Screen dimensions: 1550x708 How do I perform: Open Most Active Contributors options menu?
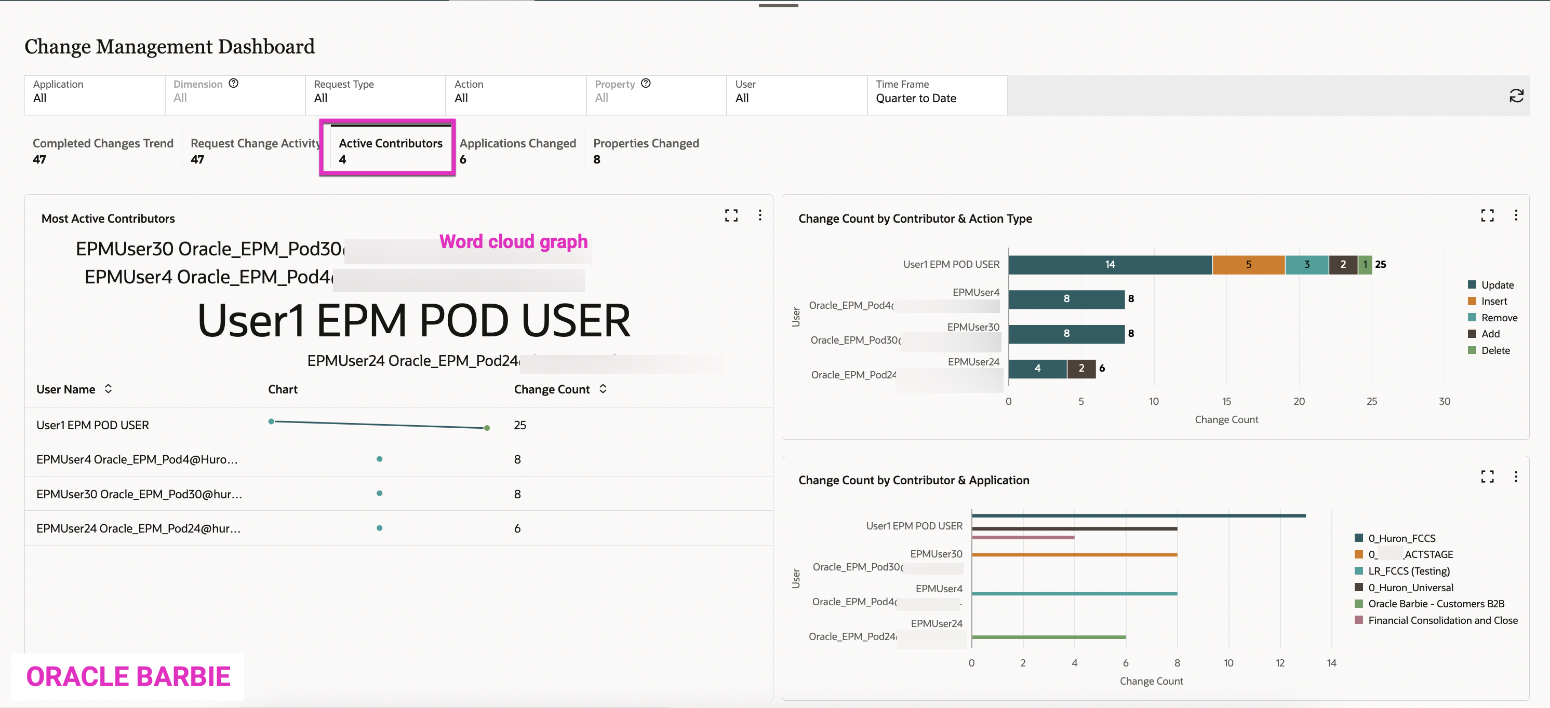[x=760, y=216]
